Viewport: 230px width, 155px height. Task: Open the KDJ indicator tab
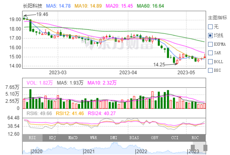point(53,138)
